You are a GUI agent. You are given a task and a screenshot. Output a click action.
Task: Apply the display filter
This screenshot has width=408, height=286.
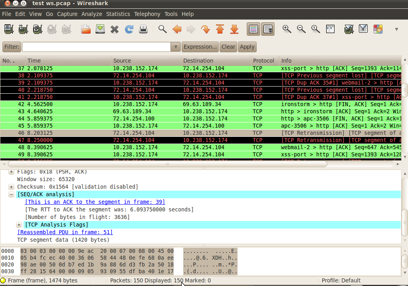tap(247, 47)
